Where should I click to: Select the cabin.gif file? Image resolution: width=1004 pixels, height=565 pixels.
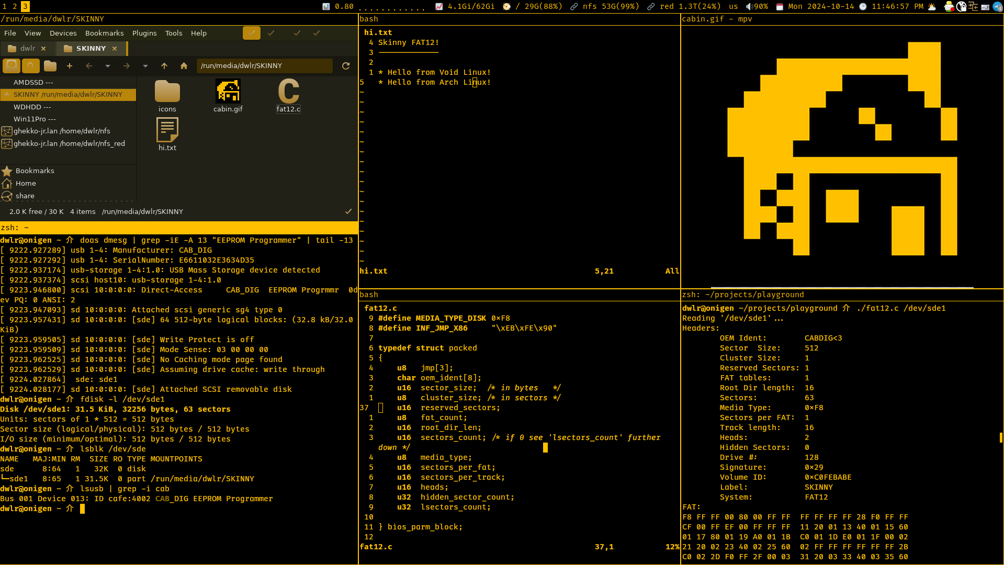[228, 96]
